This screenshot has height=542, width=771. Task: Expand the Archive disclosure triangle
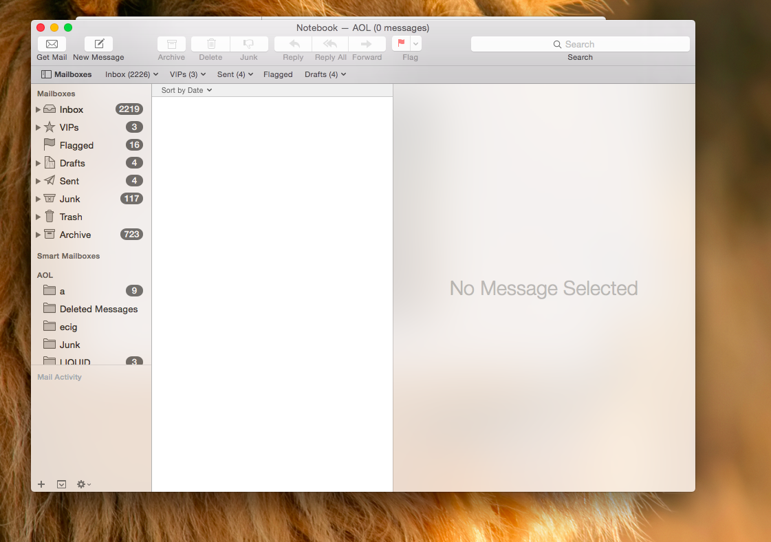point(38,235)
